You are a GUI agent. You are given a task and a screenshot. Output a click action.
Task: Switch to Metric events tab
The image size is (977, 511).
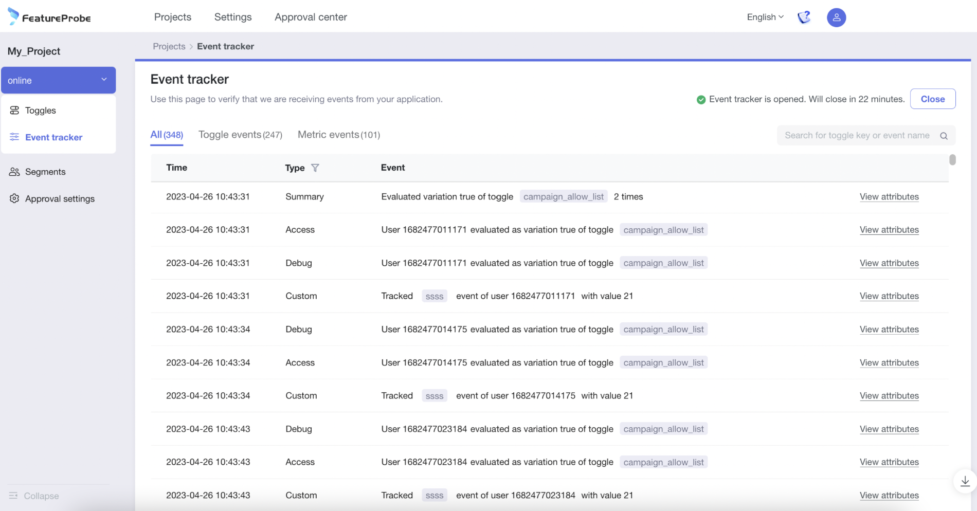pyautogui.click(x=339, y=135)
